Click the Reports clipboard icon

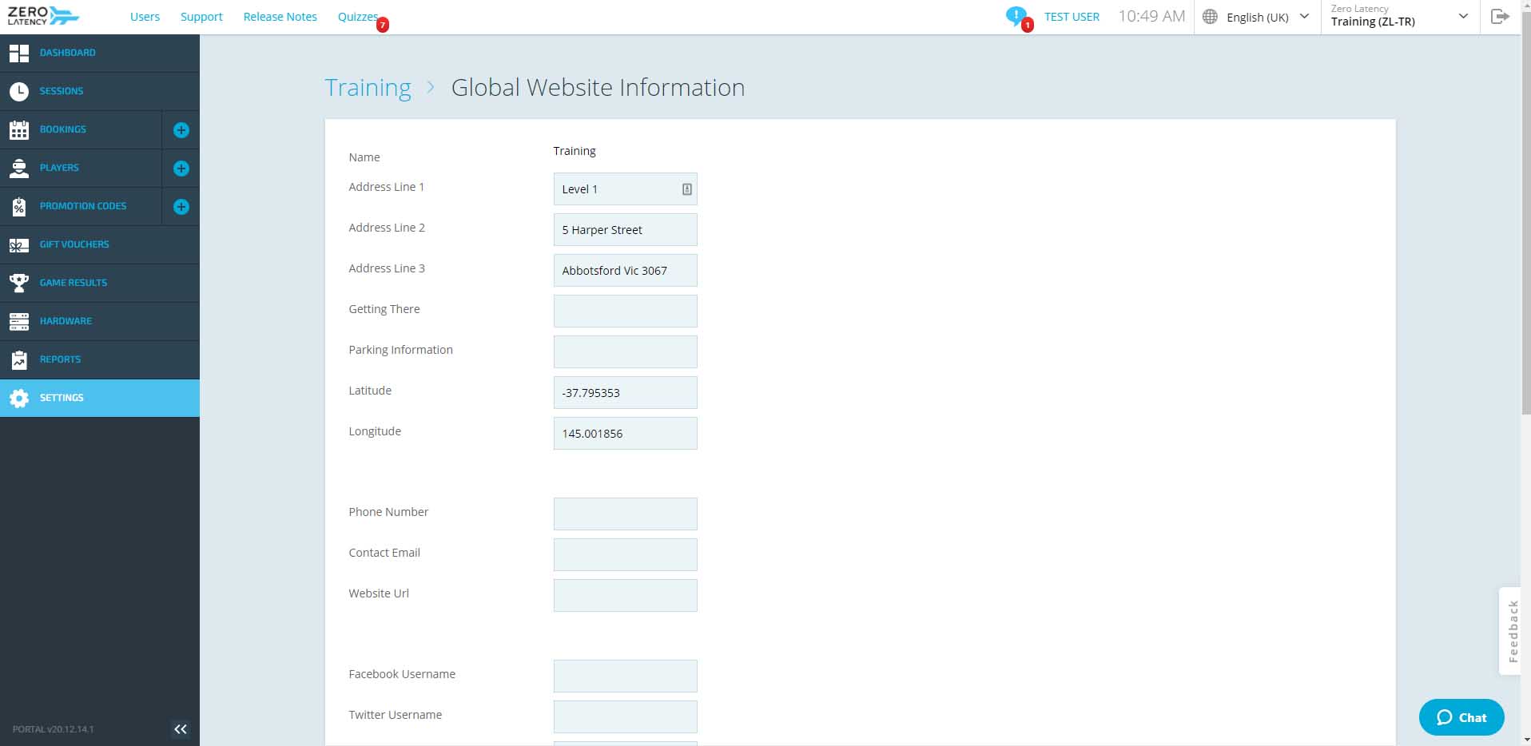click(19, 359)
